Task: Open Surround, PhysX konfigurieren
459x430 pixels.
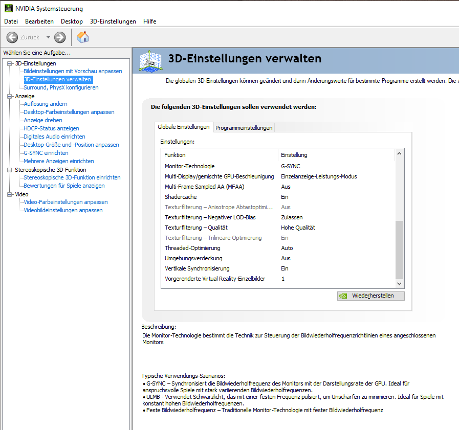Action: [61, 87]
